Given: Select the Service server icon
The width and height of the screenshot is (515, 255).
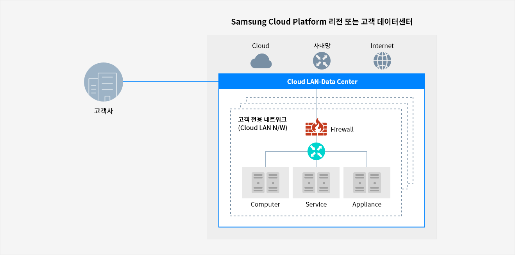Looking at the screenshot, I should coord(316,182).
